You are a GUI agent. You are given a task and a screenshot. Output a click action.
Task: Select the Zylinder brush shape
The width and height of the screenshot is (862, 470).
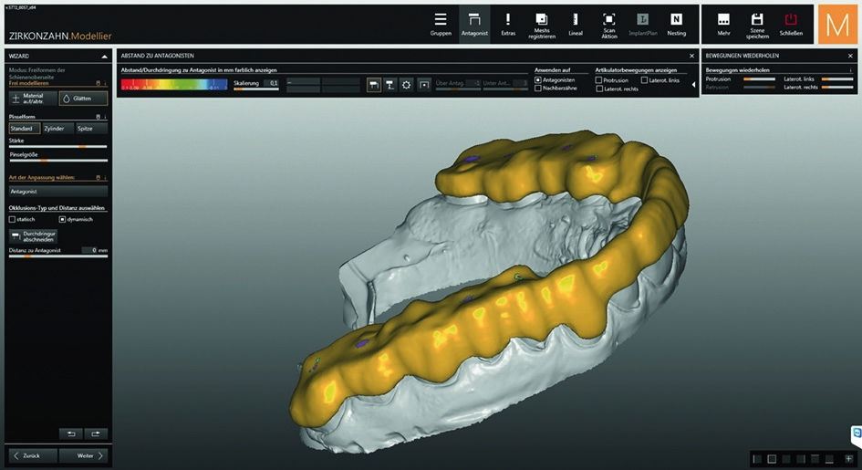[x=57, y=129]
